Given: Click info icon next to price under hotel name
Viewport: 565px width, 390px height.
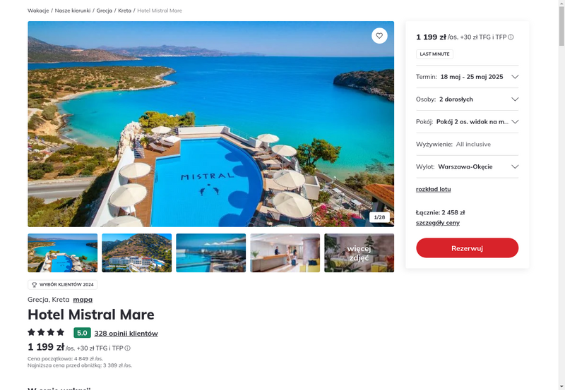Looking at the screenshot, I should (128, 348).
